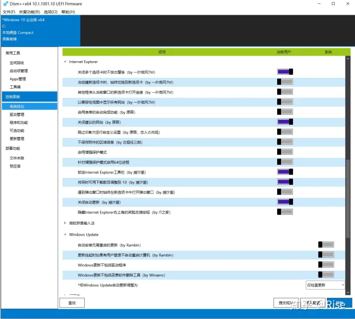Click the 常用工具 sidebar heading
This screenshot has width=355, height=319.
tap(13, 53)
